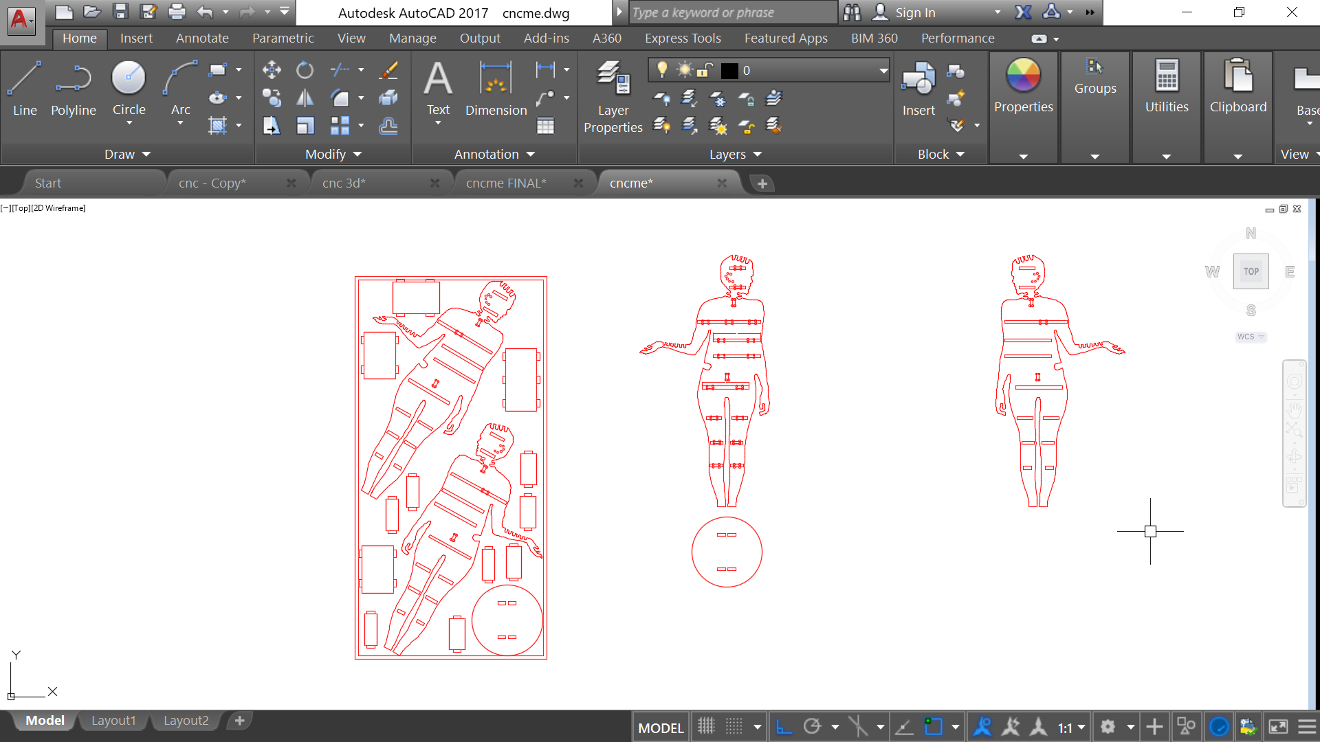Select the Rotate tool icon

point(305,69)
